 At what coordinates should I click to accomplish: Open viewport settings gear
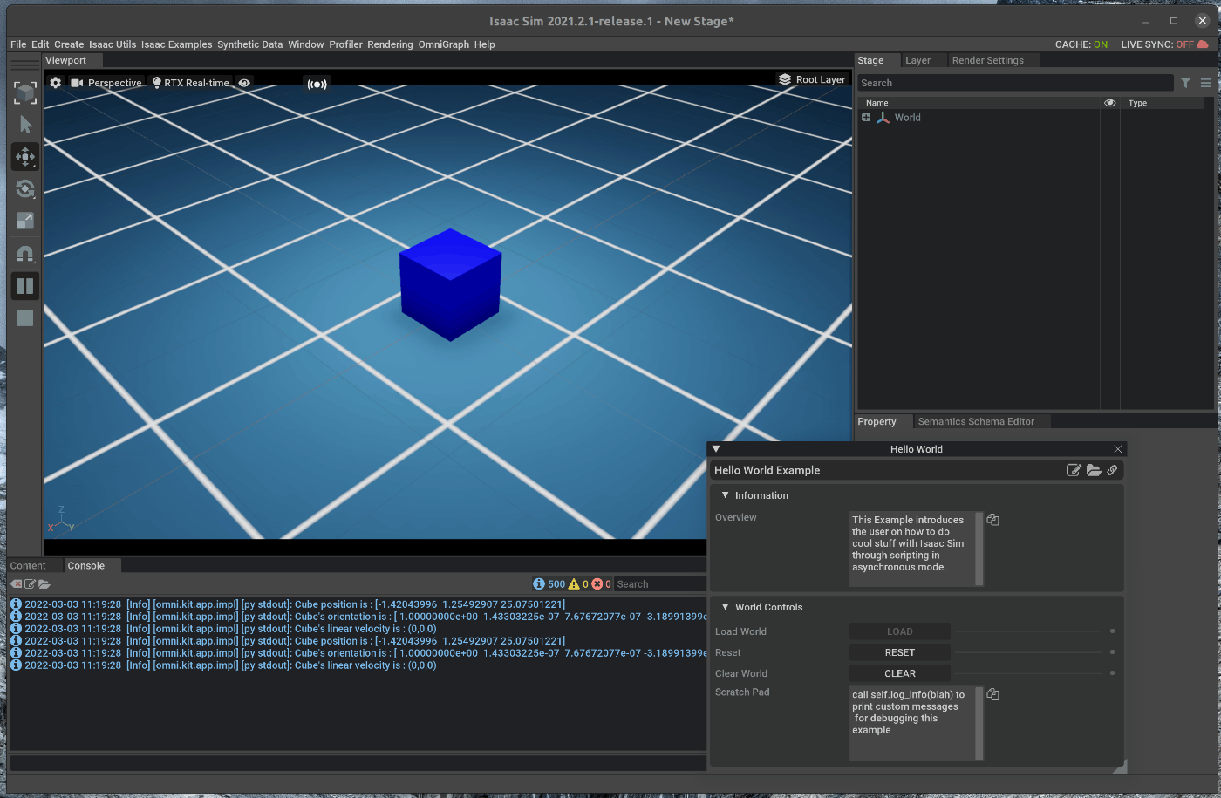[x=56, y=83]
